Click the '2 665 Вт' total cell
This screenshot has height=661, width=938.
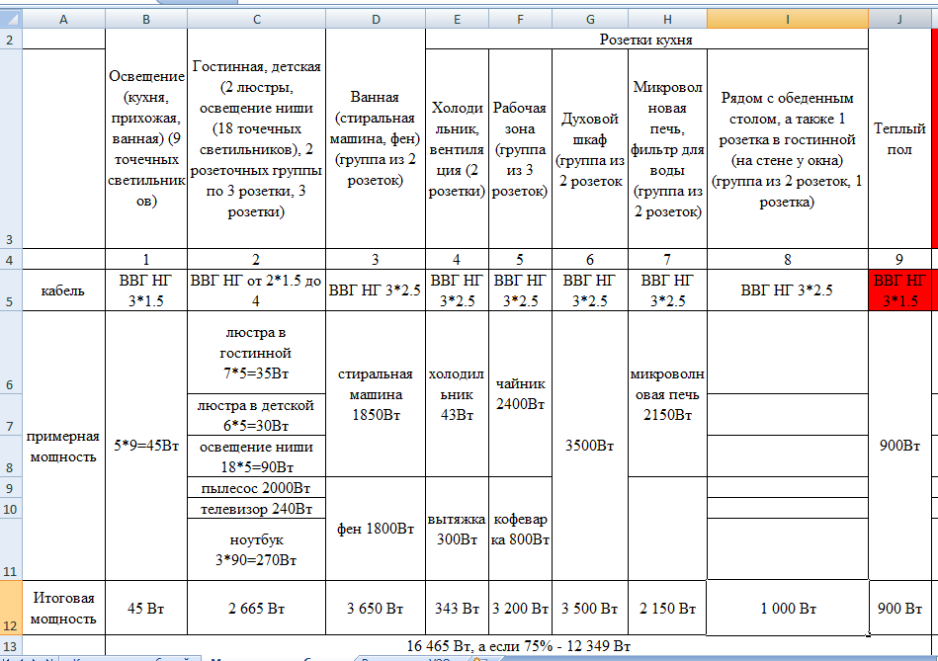(257, 608)
